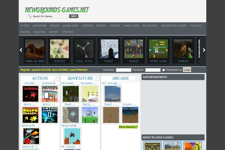Open the Sports category
This screenshot has width=225, height=150.
[x=54, y=32]
